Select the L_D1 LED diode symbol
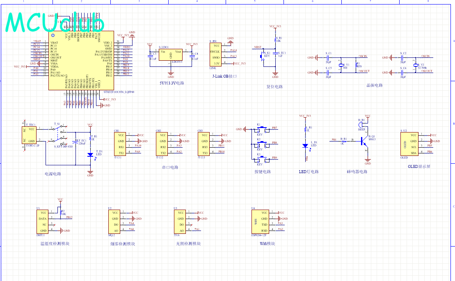The height and width of the screenshot is (281, 455). pyautogui.click(x=305, y=146)
